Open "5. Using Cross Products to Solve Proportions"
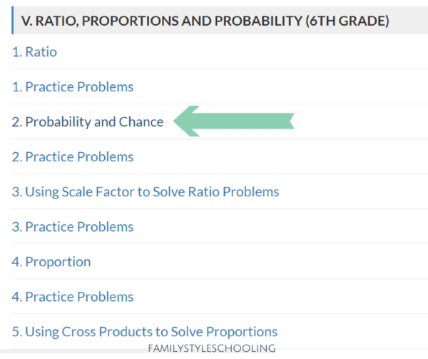Screen dimensions: 428x359 (x=144, y=332)
